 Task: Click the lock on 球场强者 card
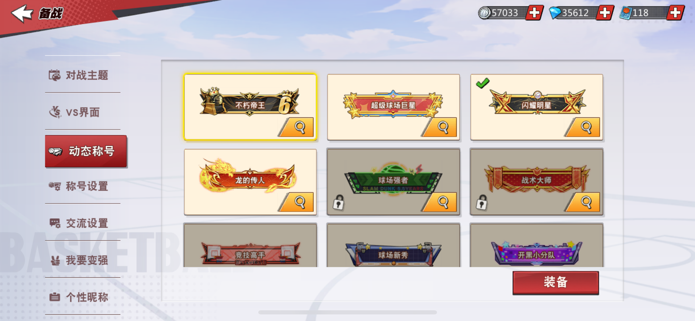click(x=338, y=202)
